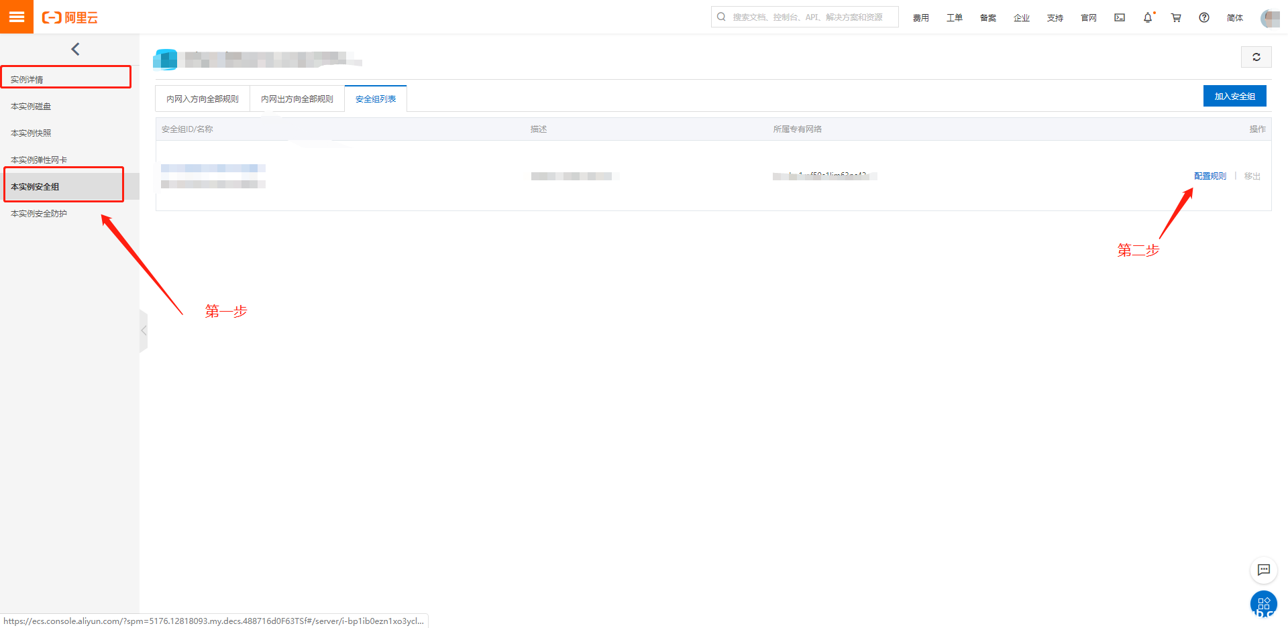The width and height of the screenshot is (1288, 628).
Task: Refresh the security group list
Action: (1256, 57)
